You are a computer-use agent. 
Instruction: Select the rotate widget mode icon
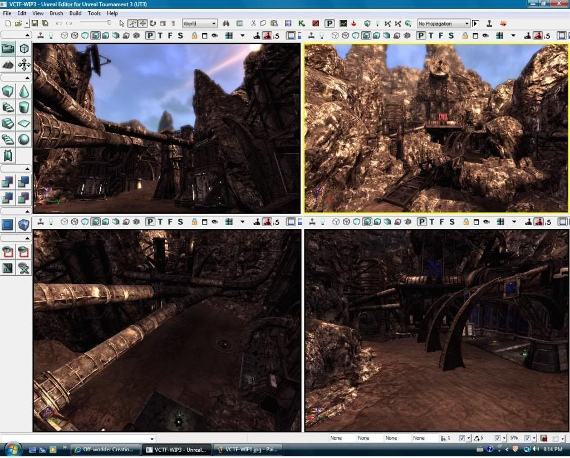(153, 23)
